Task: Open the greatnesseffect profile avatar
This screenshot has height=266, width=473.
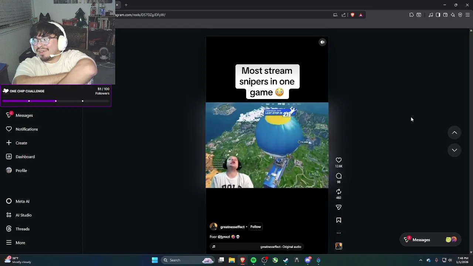Action: pyautogui.click(x=214, y=226)
